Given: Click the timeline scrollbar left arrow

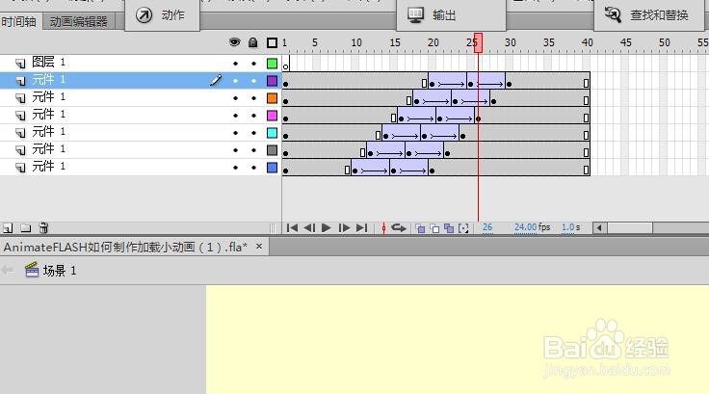Looking at the screenshot, I should pyautogui.click(x=599, y=228).
